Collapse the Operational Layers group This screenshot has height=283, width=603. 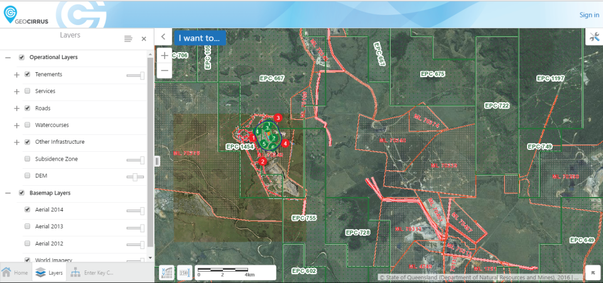(8, 58)
